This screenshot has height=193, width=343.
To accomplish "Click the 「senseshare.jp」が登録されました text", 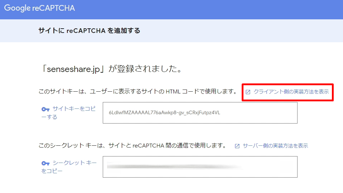I will [112, 69].
